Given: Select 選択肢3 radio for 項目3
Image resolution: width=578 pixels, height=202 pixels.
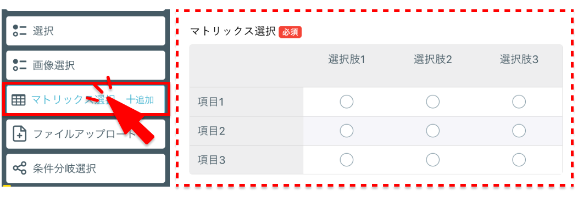Looking at the screenshot, I should point(519,159).
